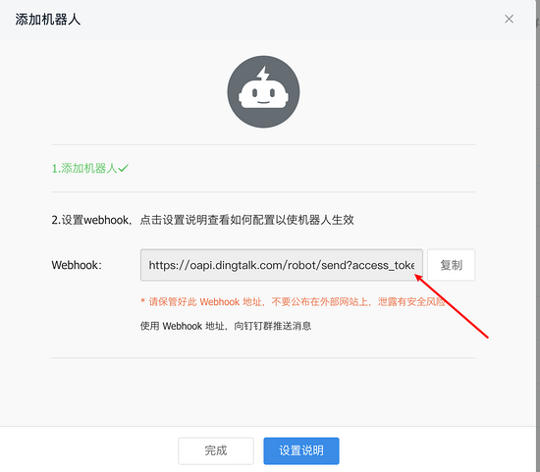Click the Webhook URL field
Viewport: 540px width, 472px height.
coord(282,265)
